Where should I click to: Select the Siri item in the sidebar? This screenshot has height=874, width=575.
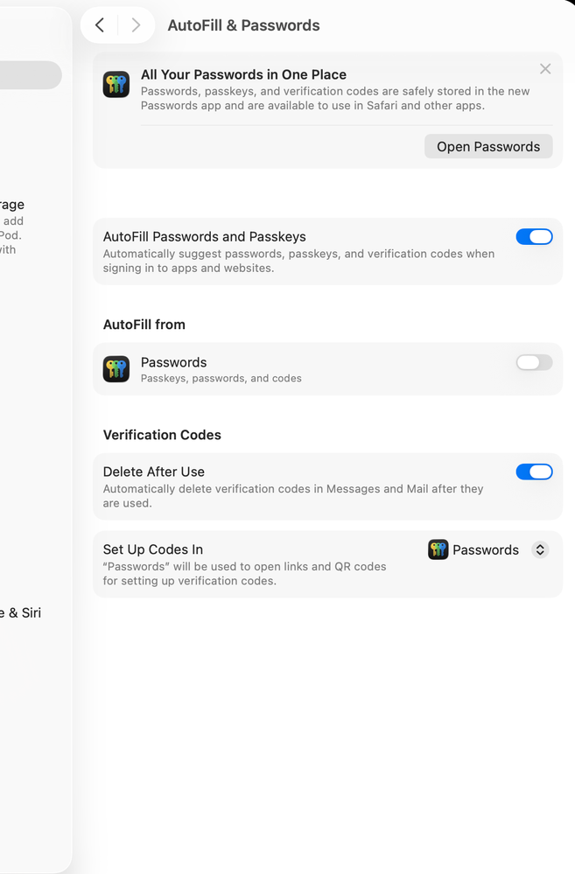tap(21, 612)
